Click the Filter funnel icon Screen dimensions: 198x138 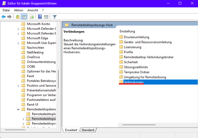pos(54,17)
